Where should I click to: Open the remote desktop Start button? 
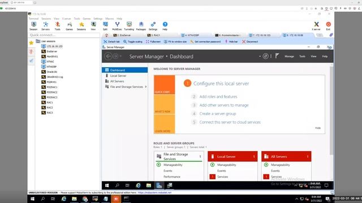(107, 186)
